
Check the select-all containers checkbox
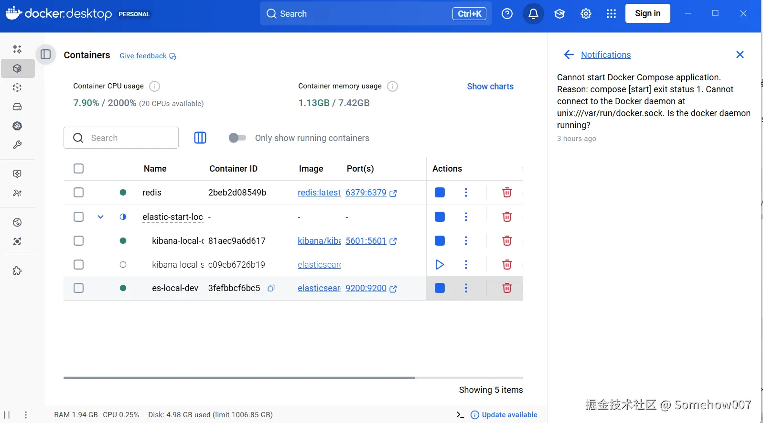coord(79,168)
